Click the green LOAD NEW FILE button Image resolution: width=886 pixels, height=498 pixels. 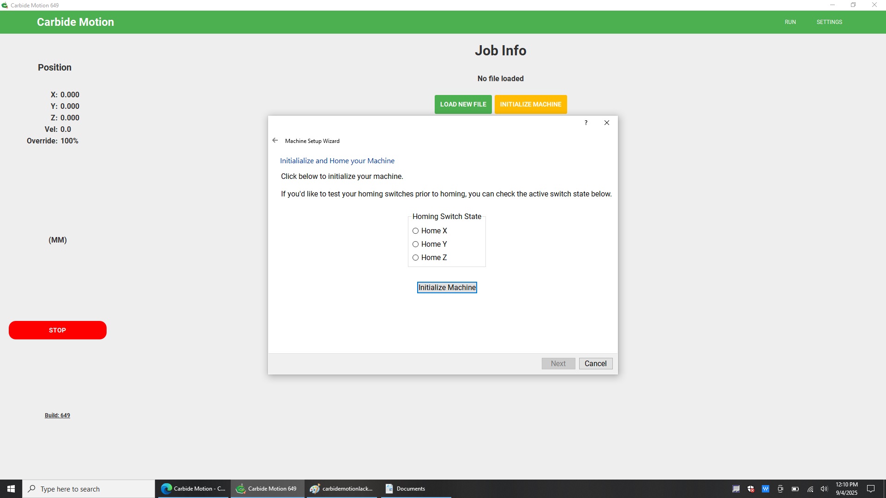pyautogui.click(x=463, y=105)
